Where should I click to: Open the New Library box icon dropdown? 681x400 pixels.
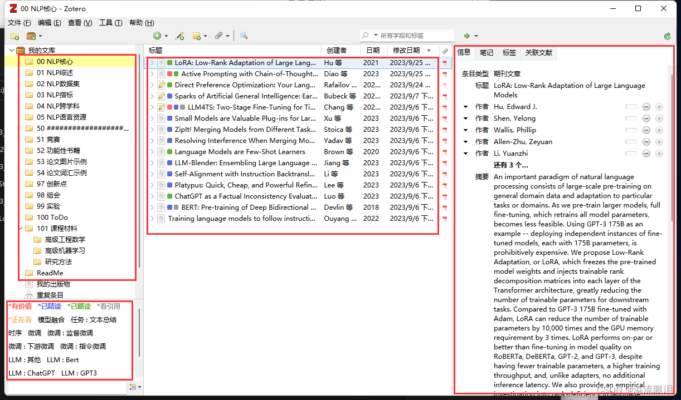[x=34, y=36]
